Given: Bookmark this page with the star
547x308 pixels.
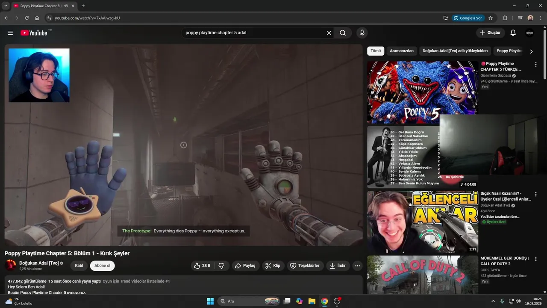Looking at the screenshot, I should coord(491,18).
